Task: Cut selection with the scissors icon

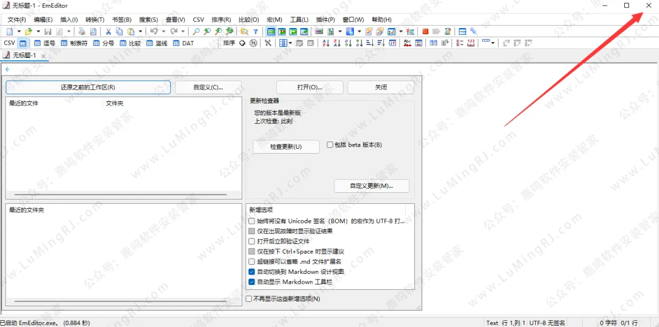Action: 109,31
